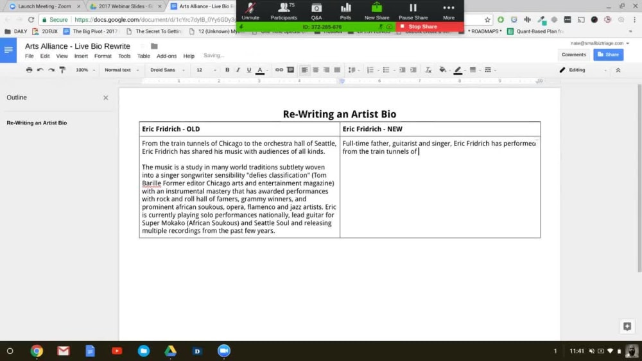Open the Format menu

click(x=103, y=56)
